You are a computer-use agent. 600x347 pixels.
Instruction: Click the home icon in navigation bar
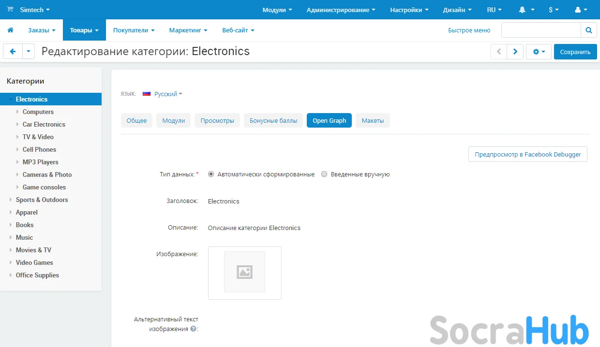(10, 30)
